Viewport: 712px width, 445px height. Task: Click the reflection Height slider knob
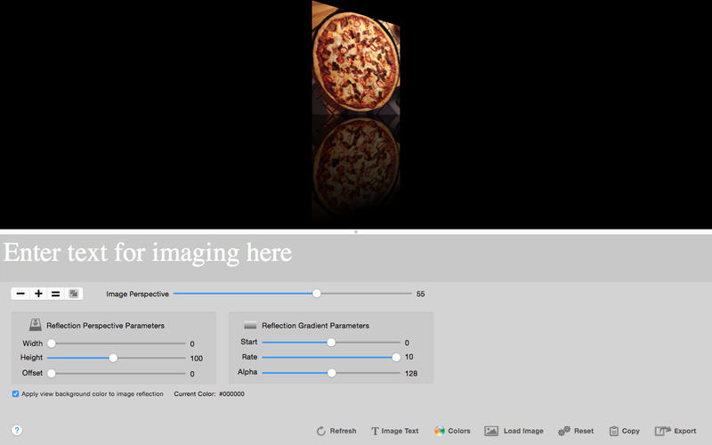[113, 358]
